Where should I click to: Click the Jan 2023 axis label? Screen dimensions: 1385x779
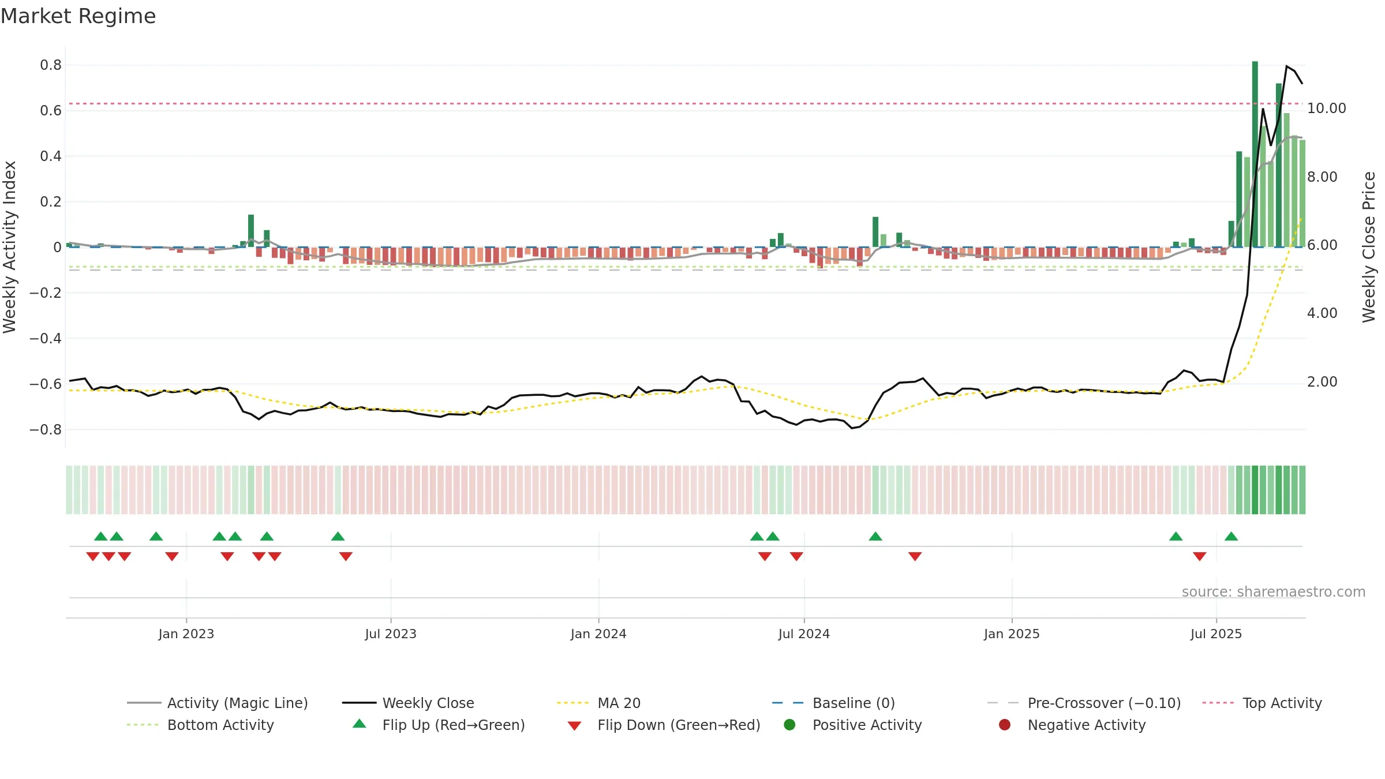(x=186, y=634)
